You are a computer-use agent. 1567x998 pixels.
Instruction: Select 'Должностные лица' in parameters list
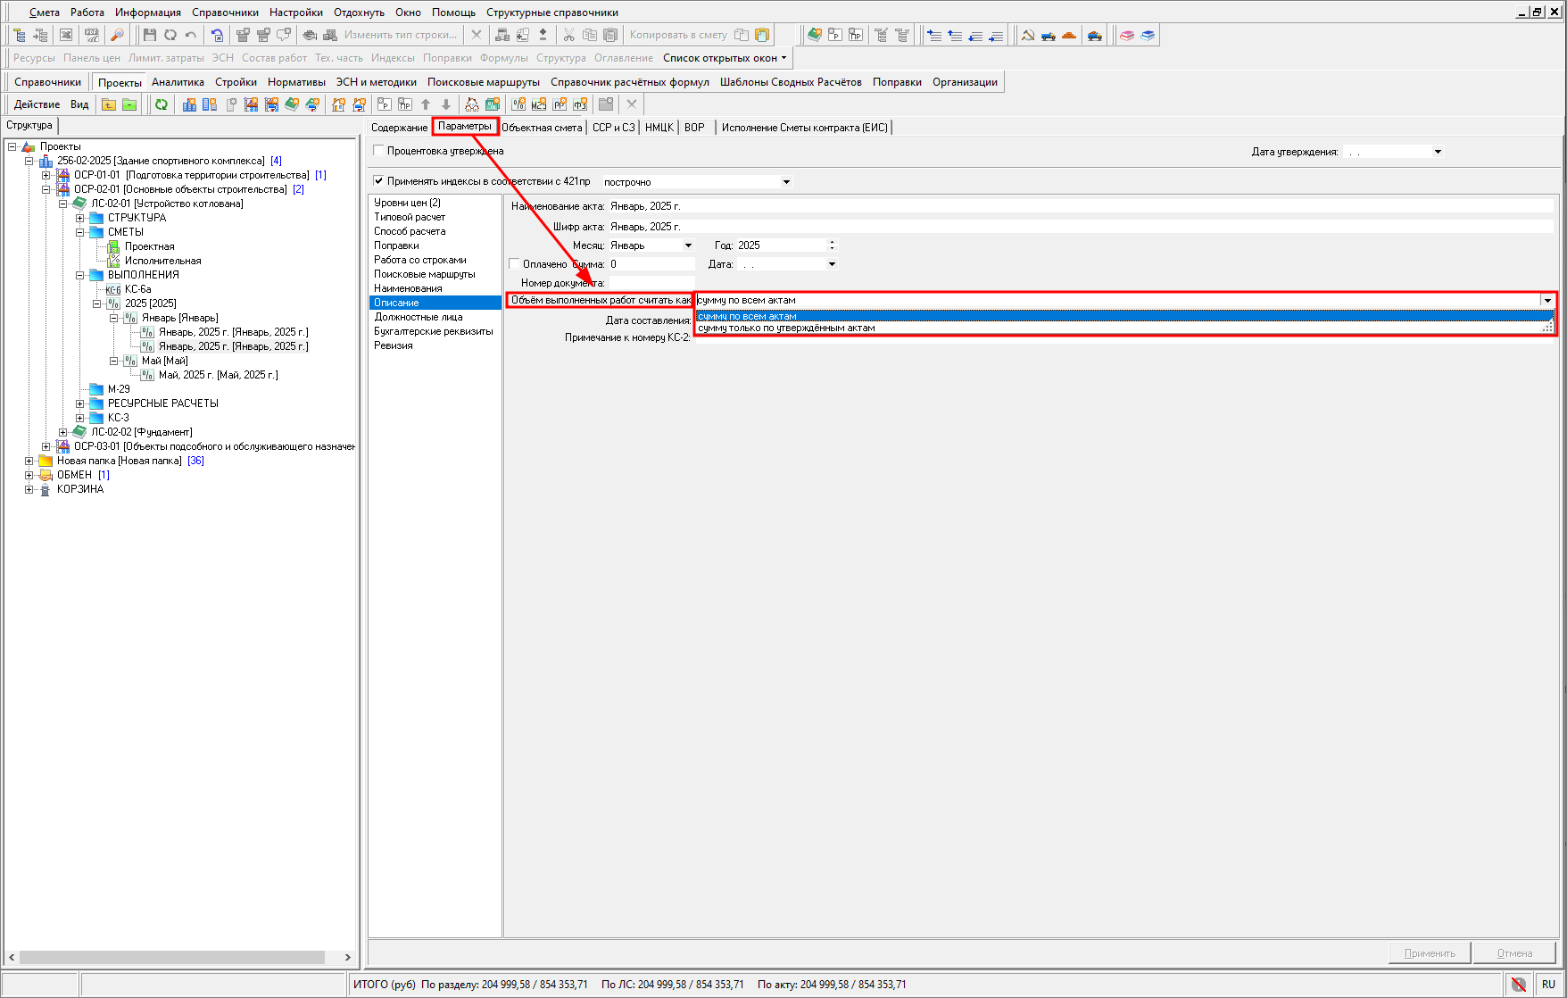click(419, 317)
